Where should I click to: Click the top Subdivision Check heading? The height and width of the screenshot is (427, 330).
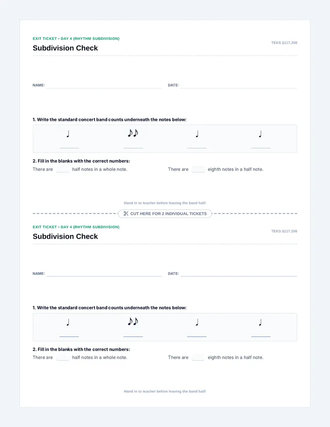click(x=65, y=48)
